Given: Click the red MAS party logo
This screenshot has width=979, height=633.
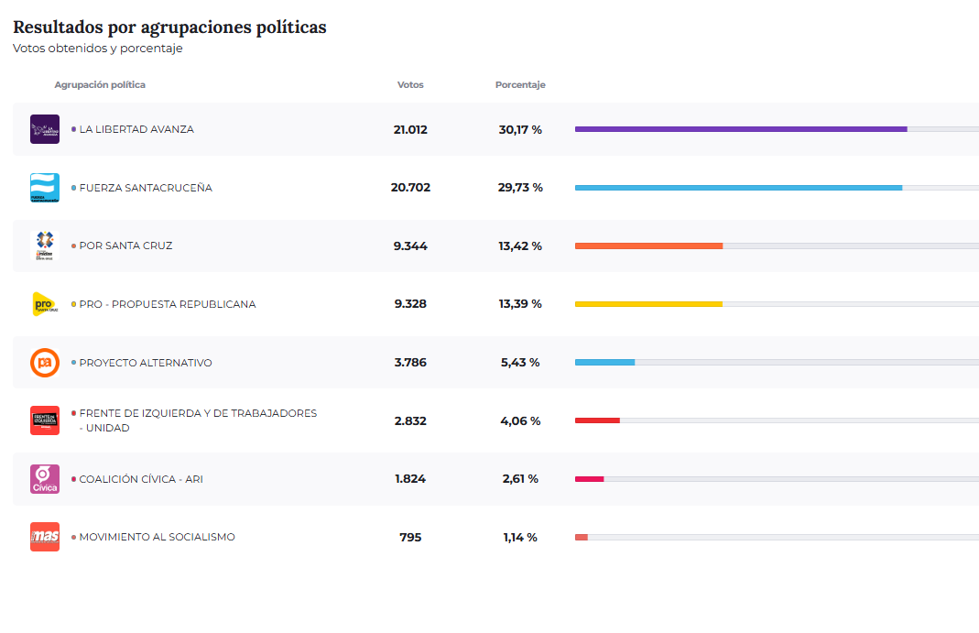Looking at the screenshot, I should (44, 537).
